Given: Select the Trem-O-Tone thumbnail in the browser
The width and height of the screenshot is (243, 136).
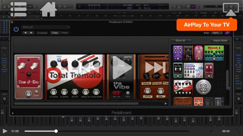Looking at the screenshot, I should 209,71.
